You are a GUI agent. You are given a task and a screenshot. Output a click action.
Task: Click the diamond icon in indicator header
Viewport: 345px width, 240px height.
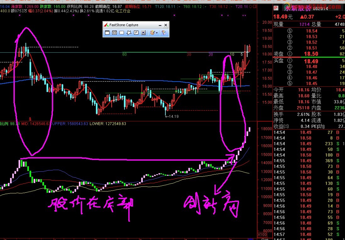click(250, 7)
